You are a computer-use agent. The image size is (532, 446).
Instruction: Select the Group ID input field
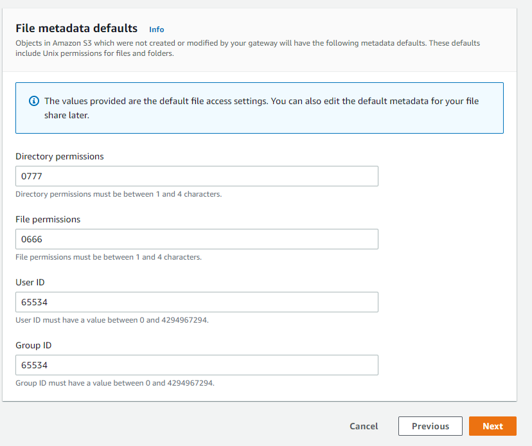(x=197, y=365)
